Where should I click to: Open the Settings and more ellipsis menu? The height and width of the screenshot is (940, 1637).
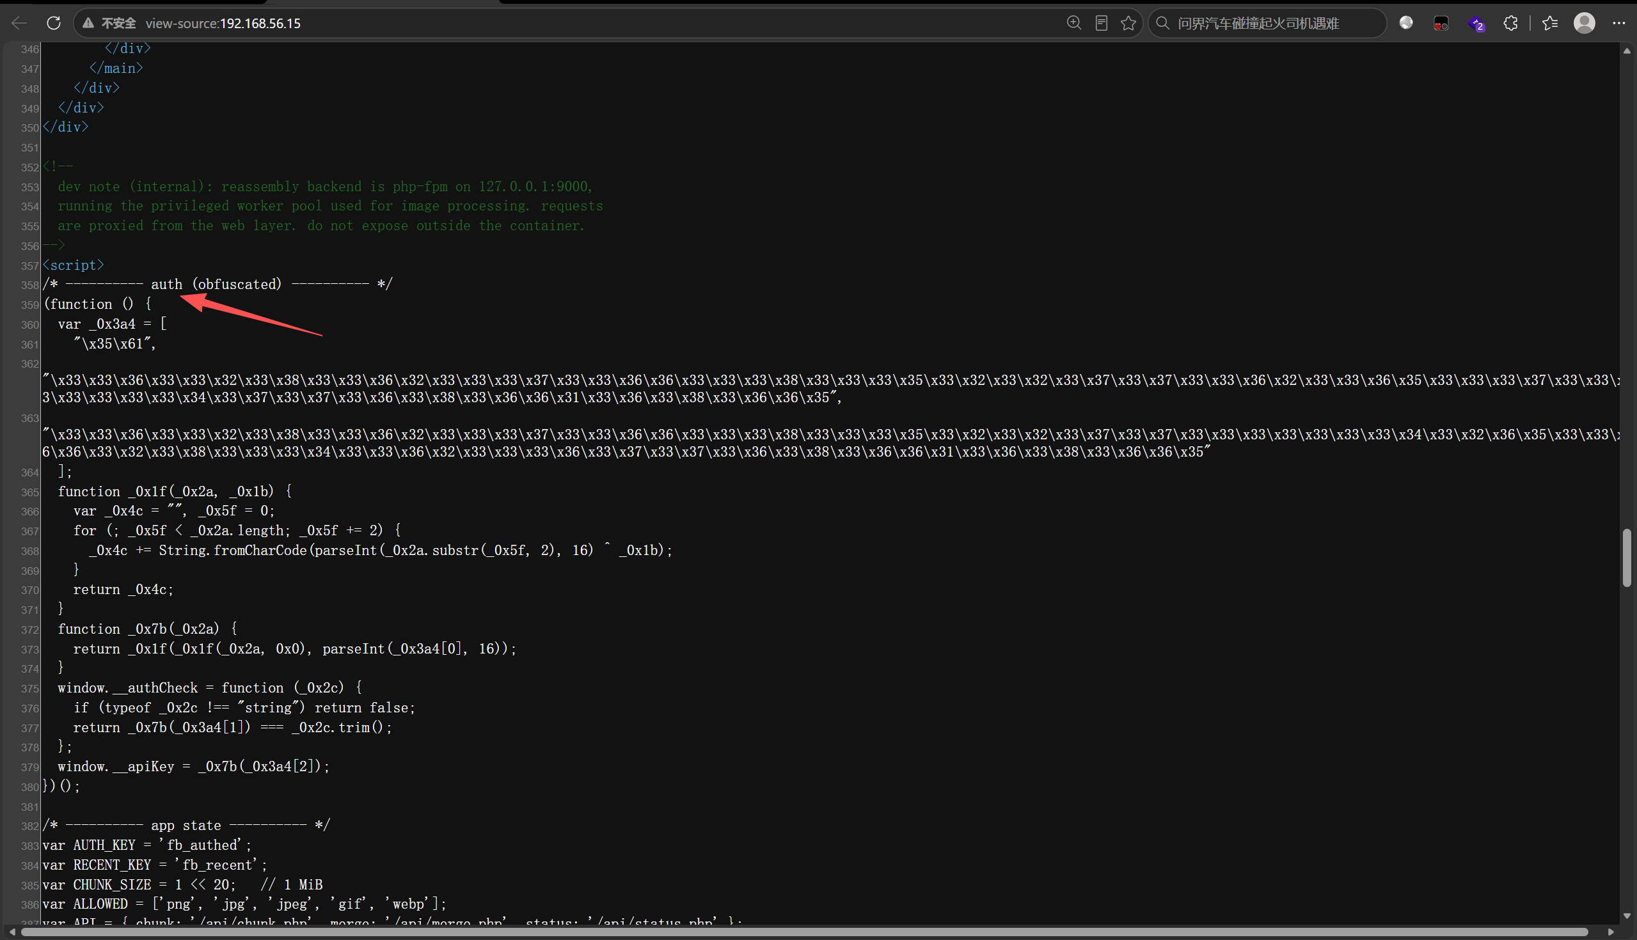(x=1618, y=23)
